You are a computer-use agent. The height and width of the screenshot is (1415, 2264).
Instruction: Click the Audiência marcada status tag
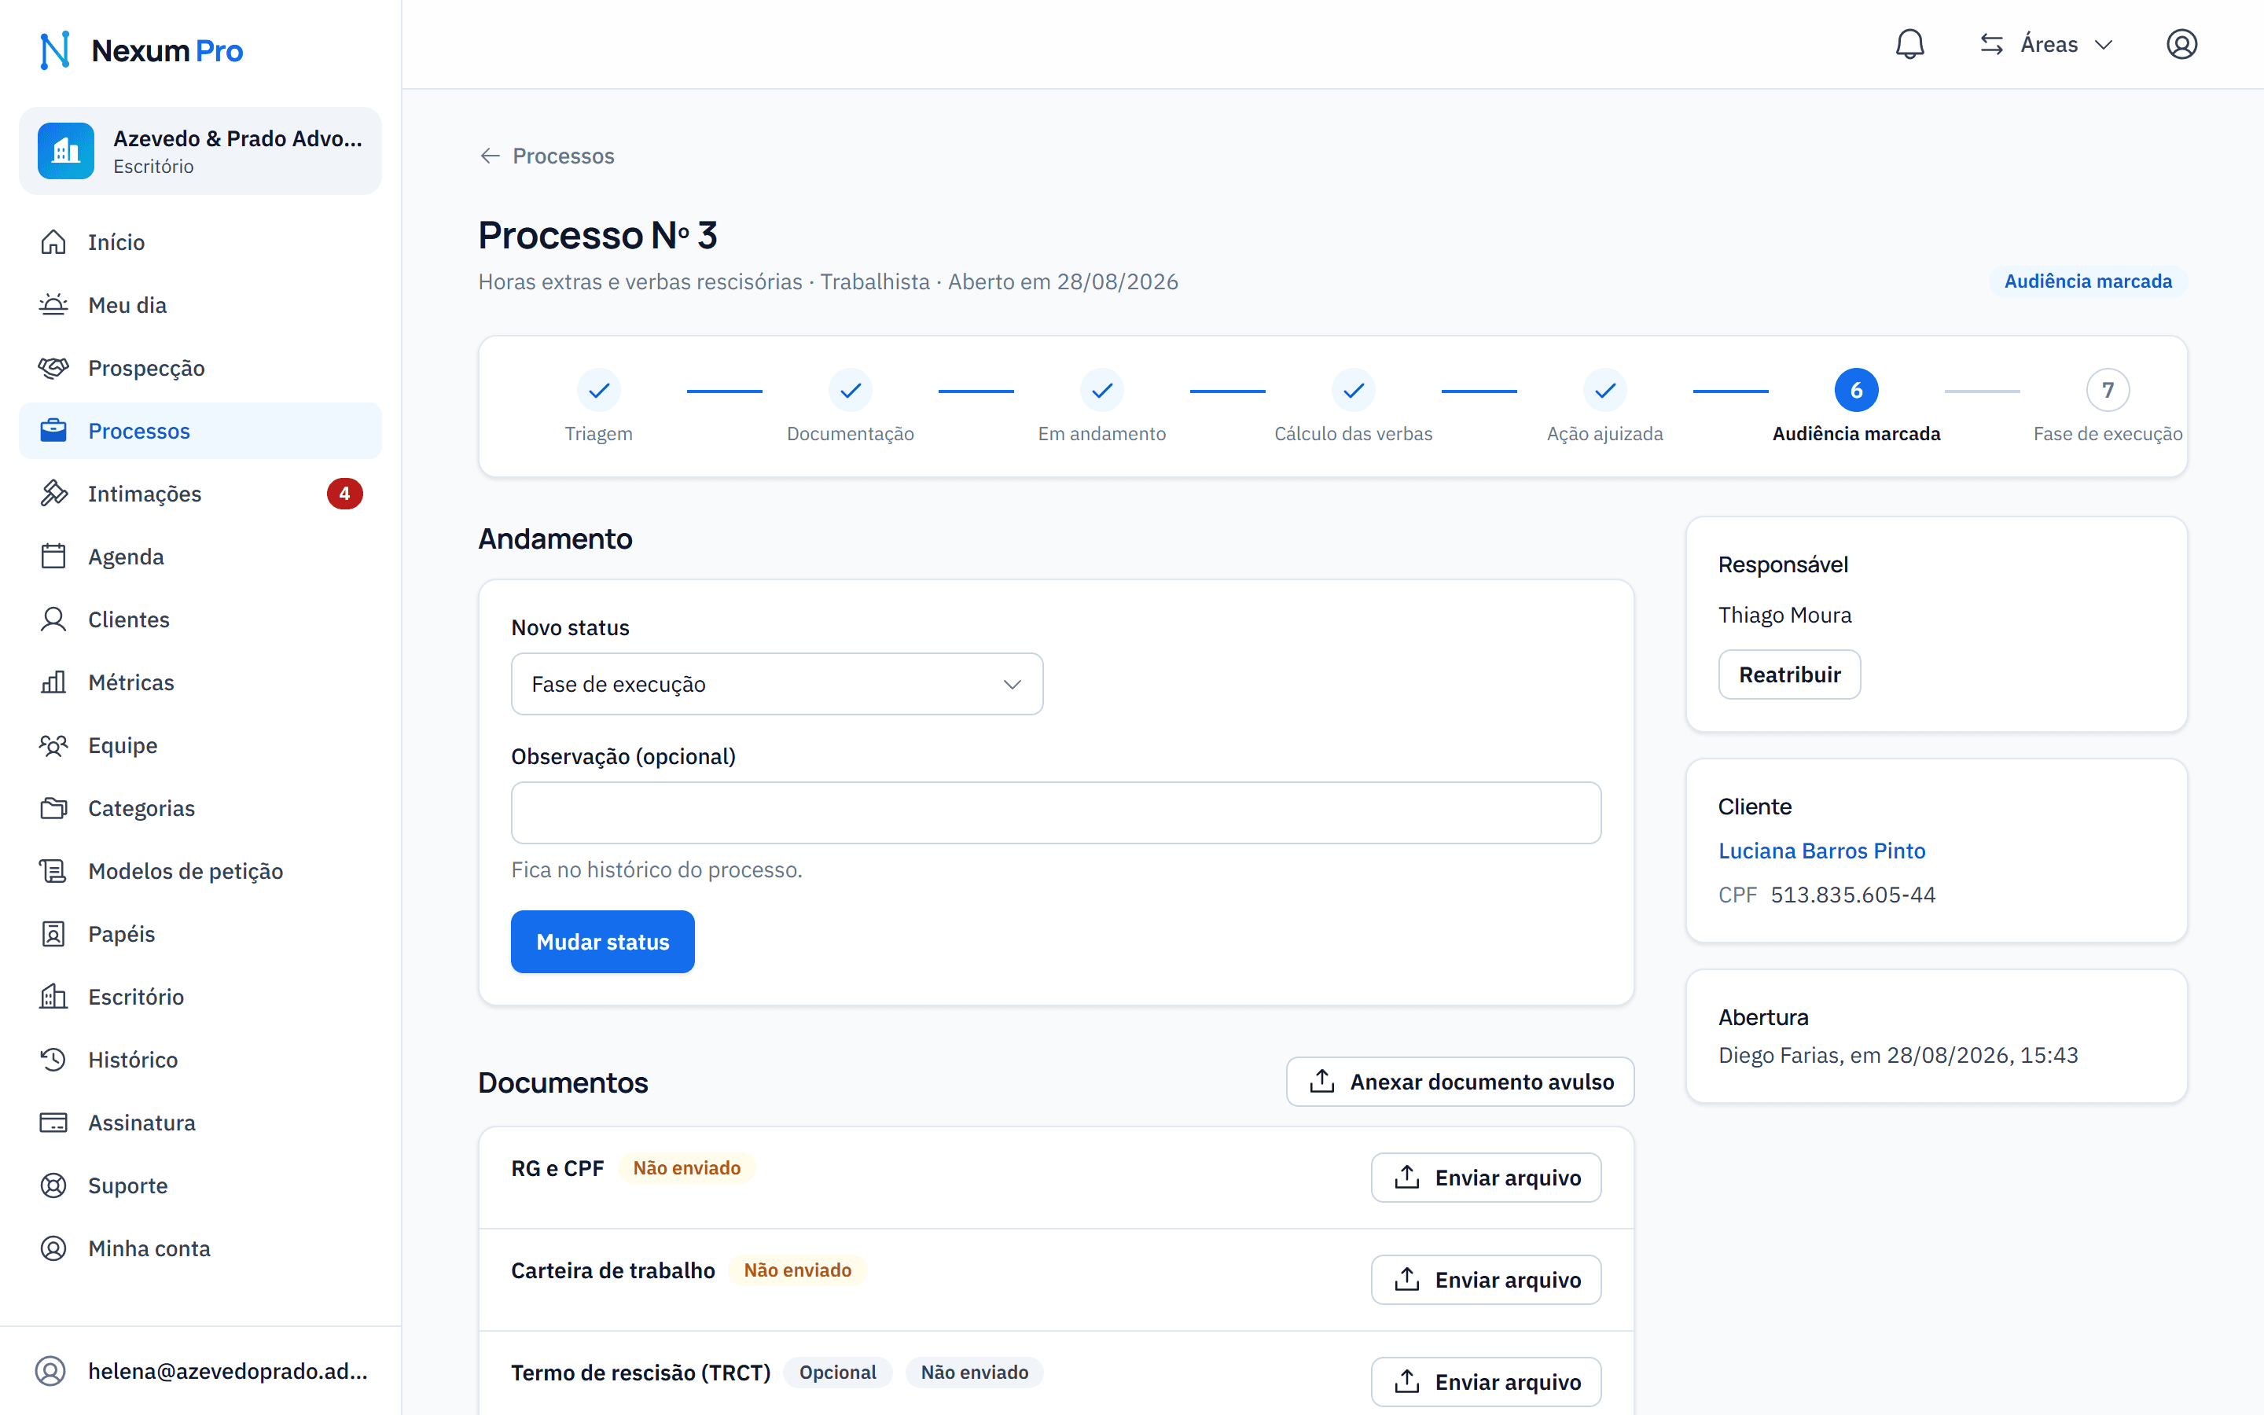point(2088,281)
